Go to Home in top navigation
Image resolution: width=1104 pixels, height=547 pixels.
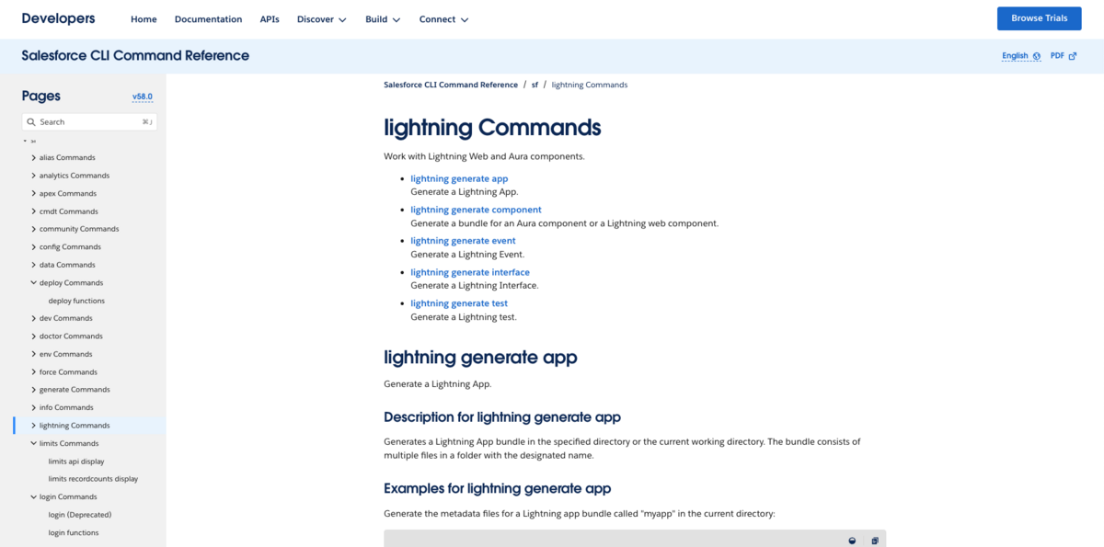coord(144,19)
